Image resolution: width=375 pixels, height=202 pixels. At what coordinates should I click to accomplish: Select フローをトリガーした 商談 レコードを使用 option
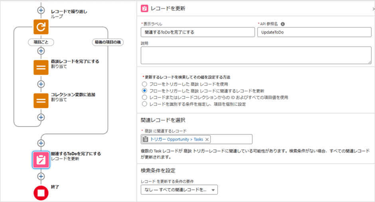pos(144,84)
